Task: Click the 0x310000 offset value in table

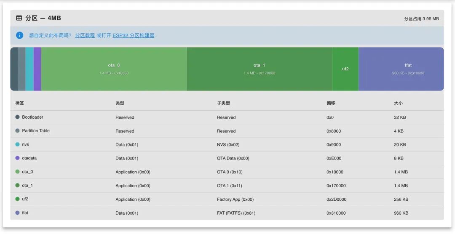Action: point(336,213)
